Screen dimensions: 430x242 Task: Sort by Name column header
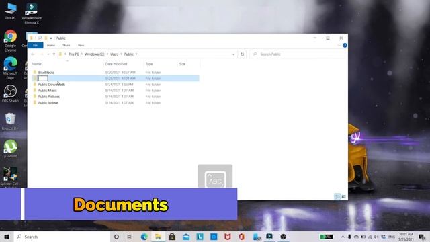(x=37, y=64)
